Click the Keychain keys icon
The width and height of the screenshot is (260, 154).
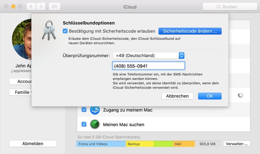pos(49,30)
